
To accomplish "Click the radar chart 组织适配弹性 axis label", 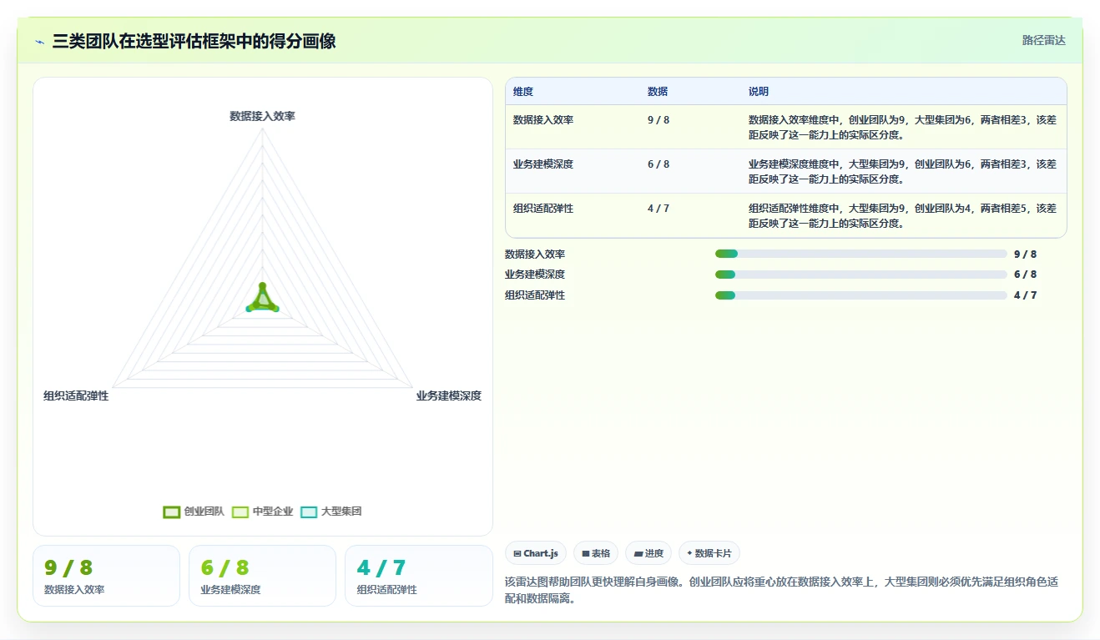I will tap(76, 396).
